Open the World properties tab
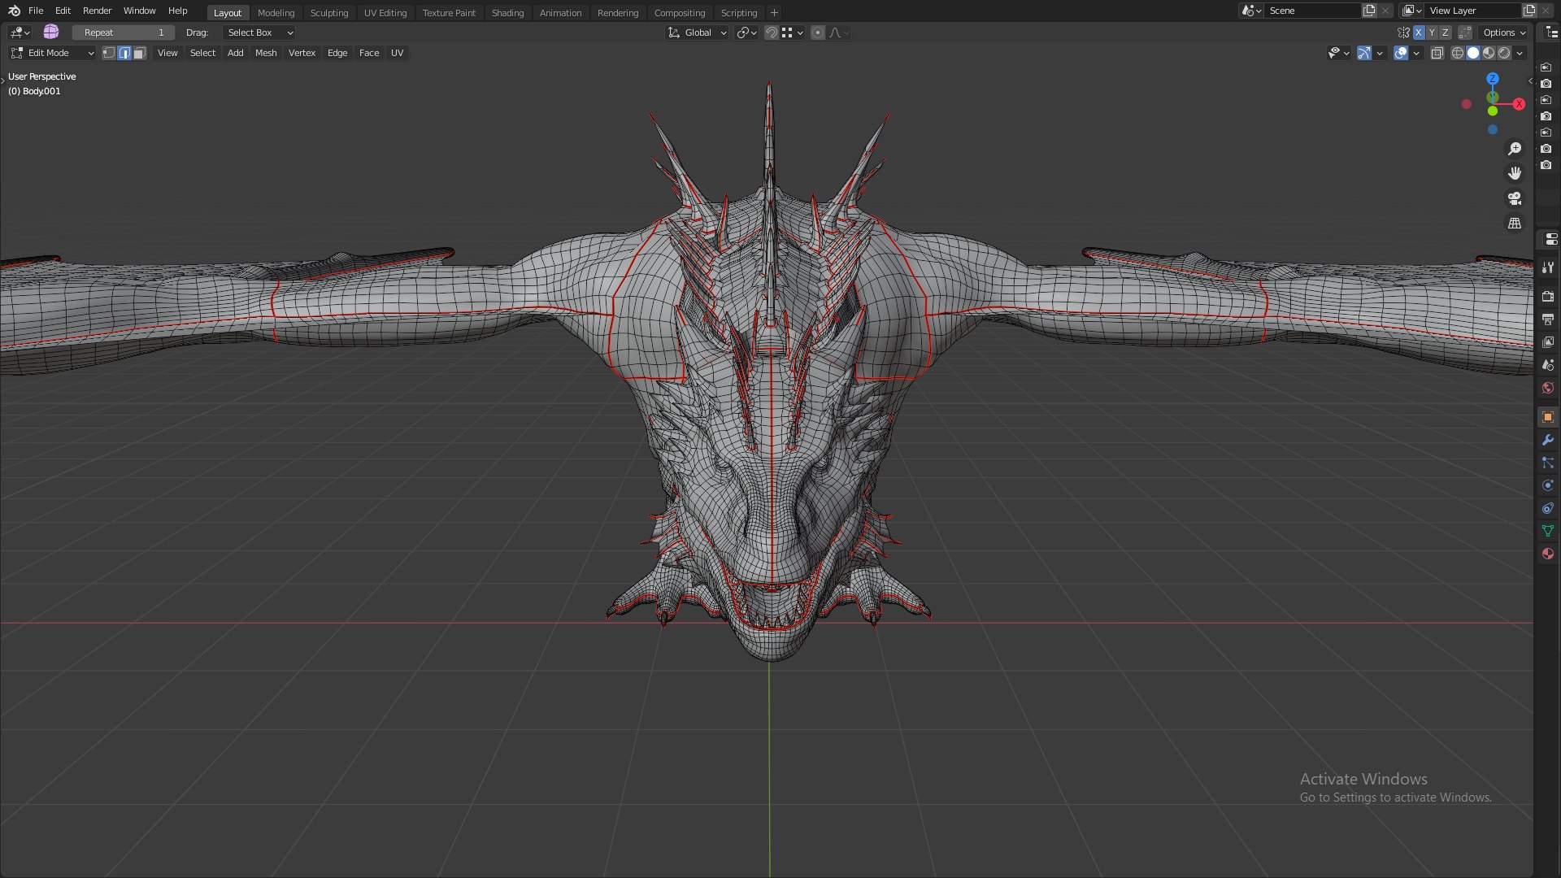This screenshot has height=878, width=1561. (x=1548, y=388)
